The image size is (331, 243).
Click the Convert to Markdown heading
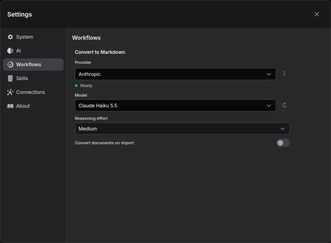(x=100, y=52)
